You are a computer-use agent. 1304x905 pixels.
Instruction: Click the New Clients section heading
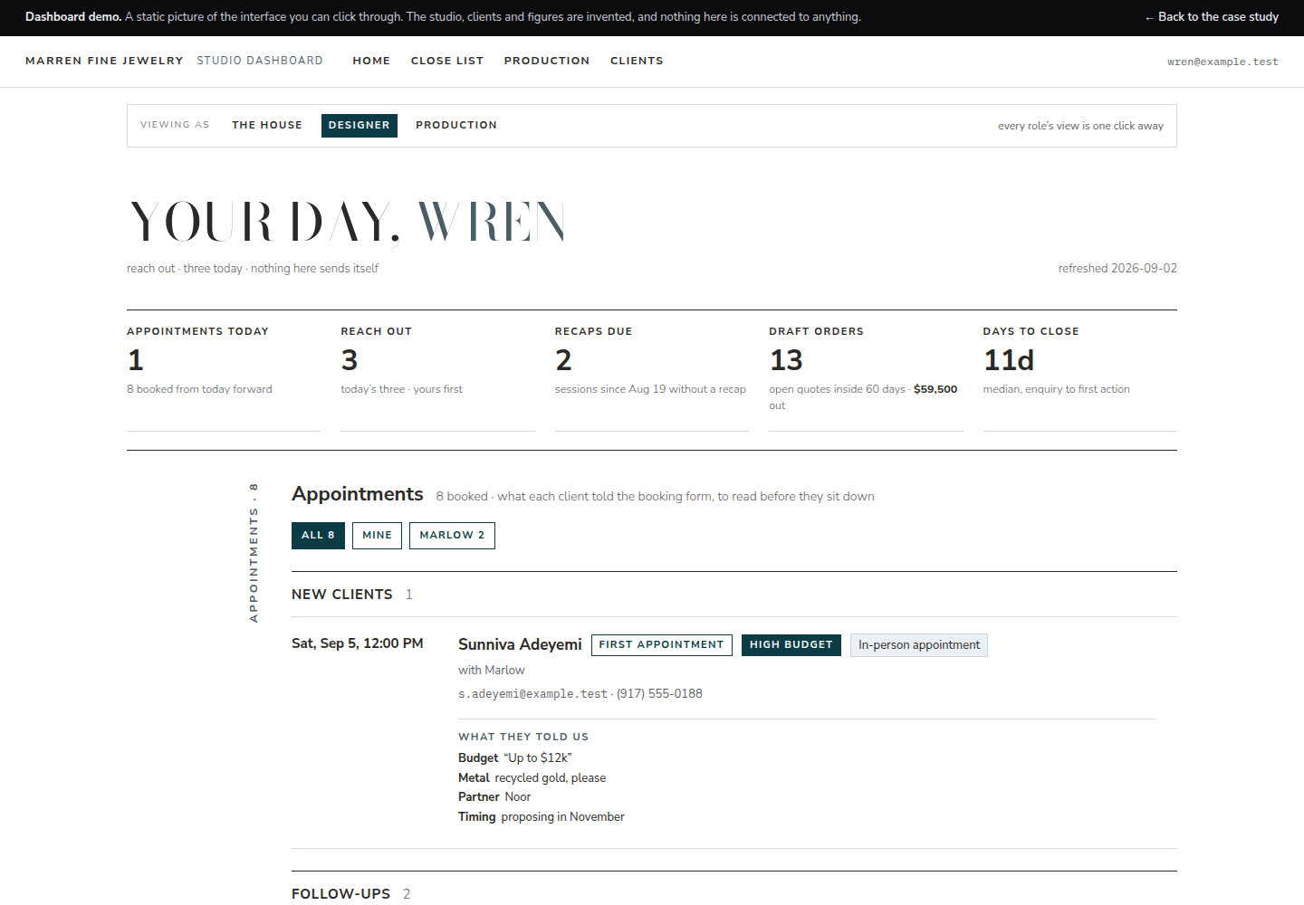342,595
